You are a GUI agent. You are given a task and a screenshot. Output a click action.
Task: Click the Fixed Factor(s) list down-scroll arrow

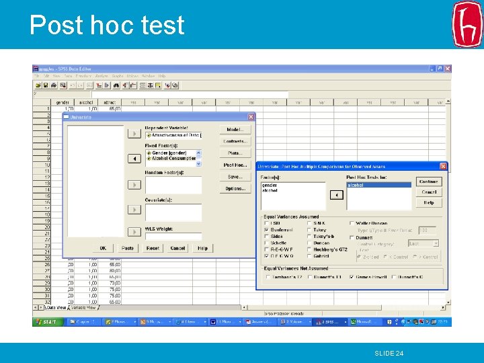pos(198,164)
